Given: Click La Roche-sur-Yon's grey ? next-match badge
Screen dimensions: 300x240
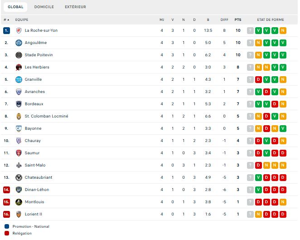Looking at the screenshot, I should (x=250, y=30).
